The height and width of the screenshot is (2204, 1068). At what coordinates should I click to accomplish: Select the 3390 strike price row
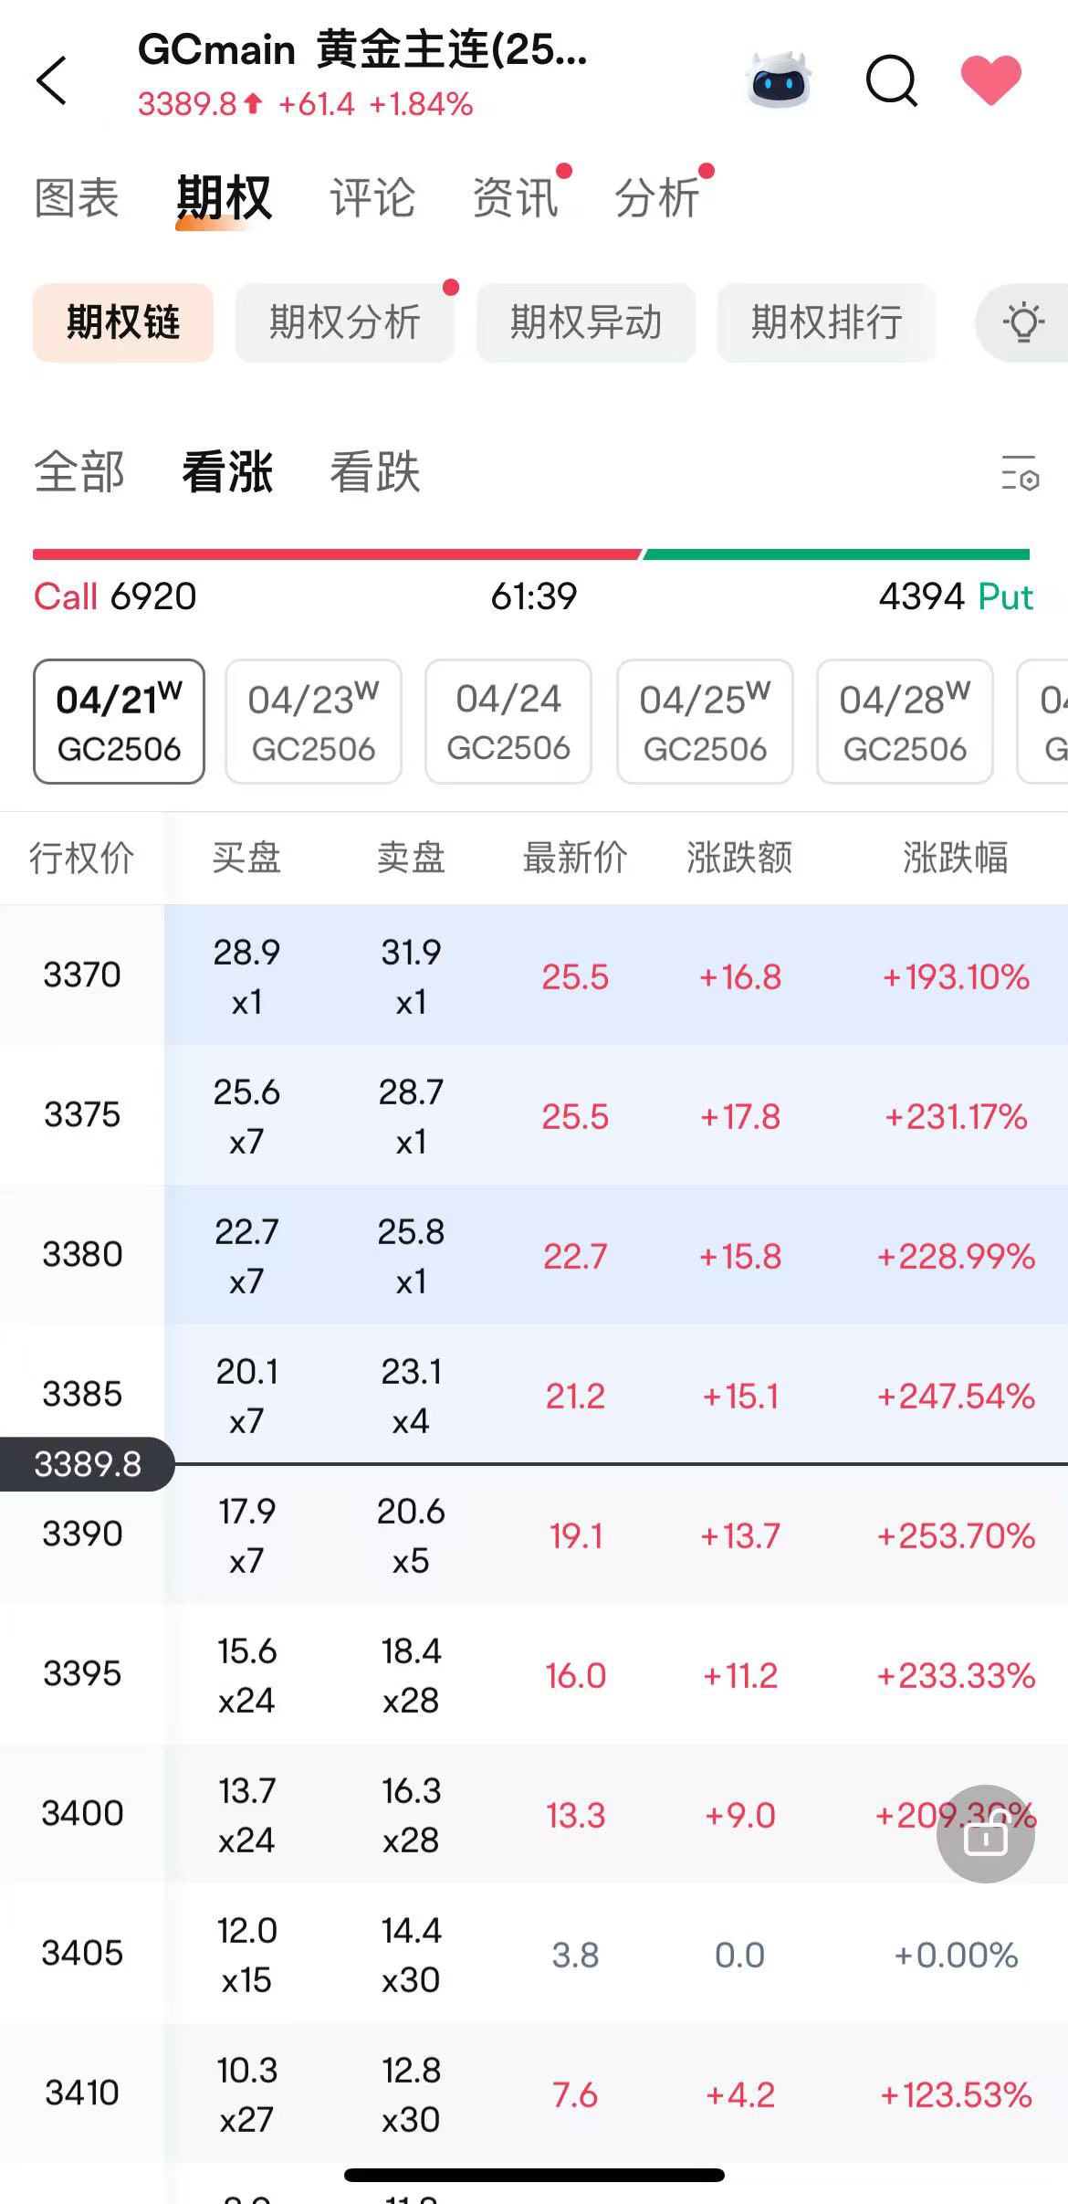click(82, 1534)
